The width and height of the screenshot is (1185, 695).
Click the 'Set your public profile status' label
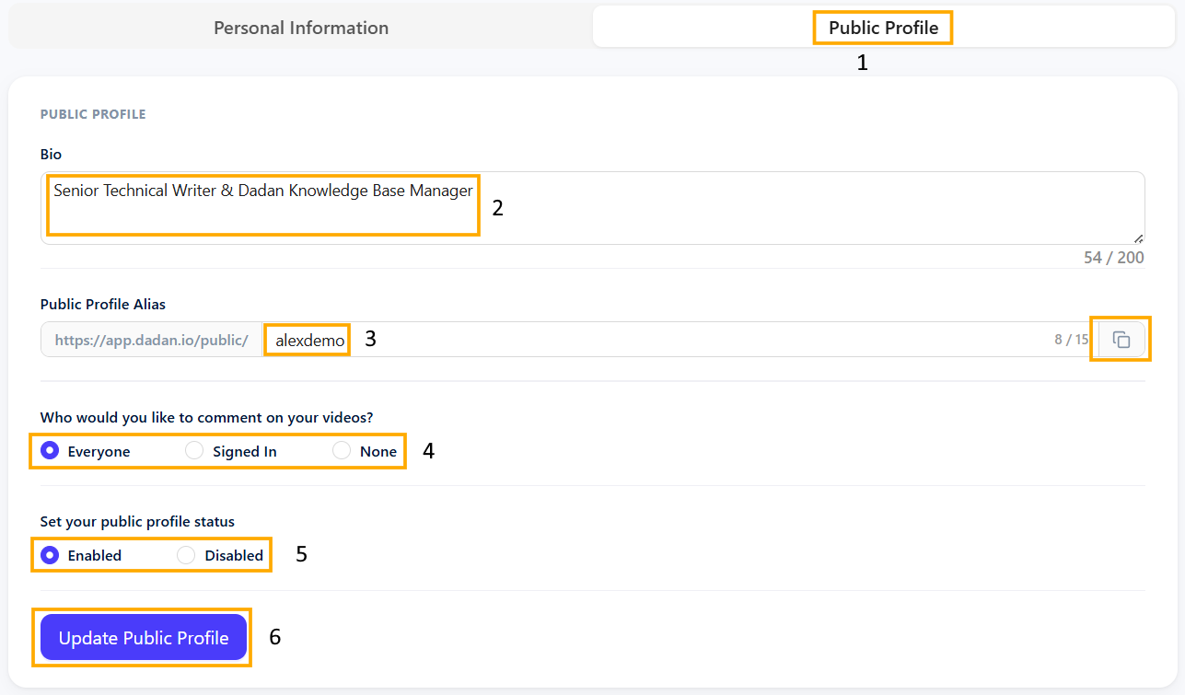(137, 521)
